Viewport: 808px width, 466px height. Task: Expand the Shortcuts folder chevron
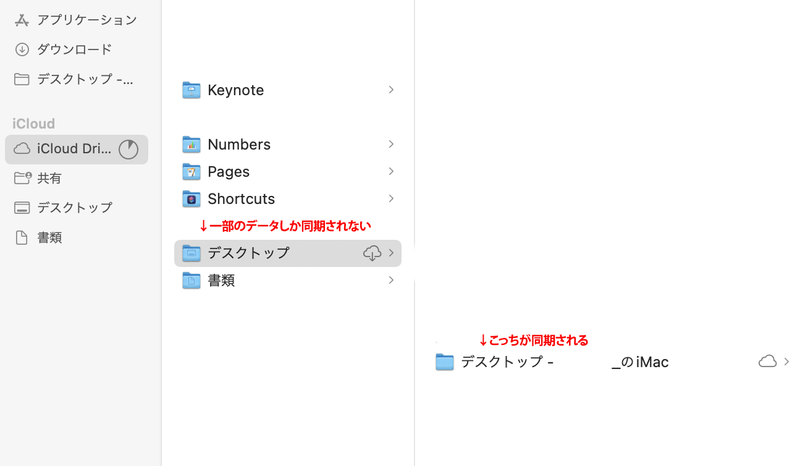(x=391, y=198)
